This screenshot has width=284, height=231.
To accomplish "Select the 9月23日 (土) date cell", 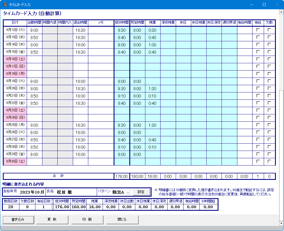I will click(x=15, y=110).
